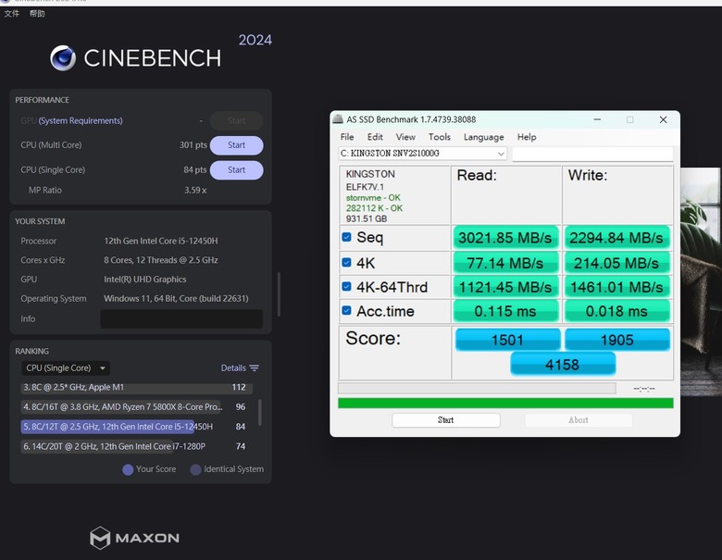Toggle the 4K-64Thrd test checkbox
The width and height of the screenshot is (722, 560).
click(347, 286)
